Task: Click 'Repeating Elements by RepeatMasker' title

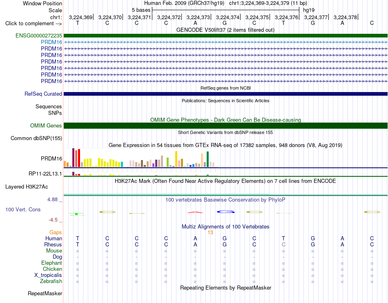Action: click(x=226, y=288)
